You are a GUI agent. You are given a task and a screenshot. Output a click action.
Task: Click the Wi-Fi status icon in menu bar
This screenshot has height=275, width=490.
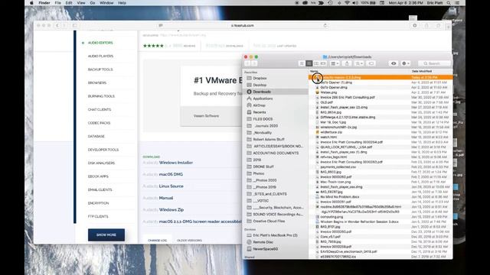(x=347, y=3)
